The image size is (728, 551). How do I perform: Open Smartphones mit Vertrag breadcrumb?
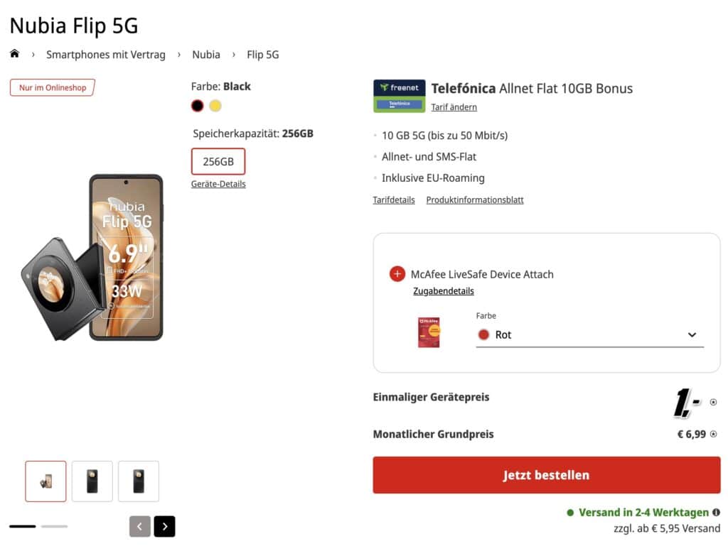(x=106, y=55)
